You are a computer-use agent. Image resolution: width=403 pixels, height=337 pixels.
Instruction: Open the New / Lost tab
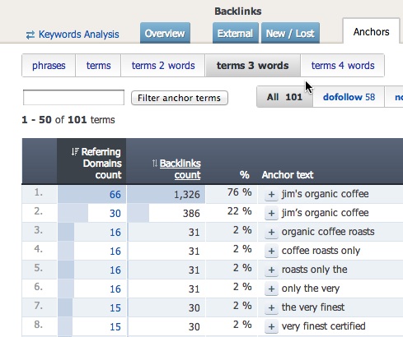(x=290, y=33)
